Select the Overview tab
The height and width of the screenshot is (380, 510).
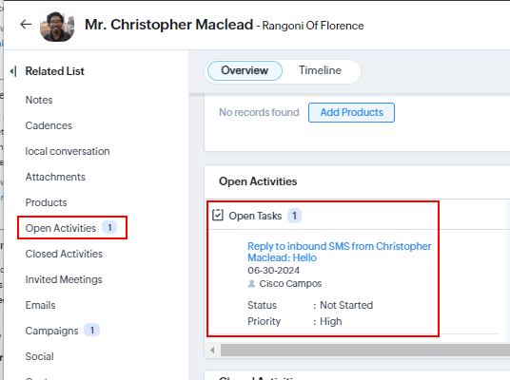coord(245,70)
